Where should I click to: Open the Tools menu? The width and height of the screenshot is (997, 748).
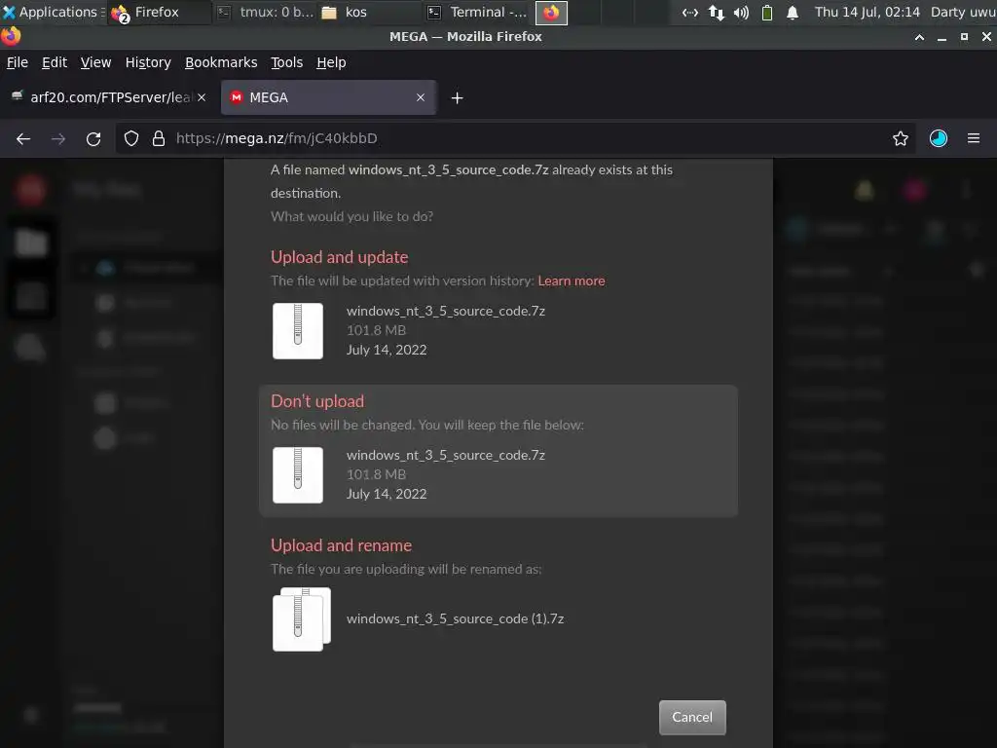286,62
